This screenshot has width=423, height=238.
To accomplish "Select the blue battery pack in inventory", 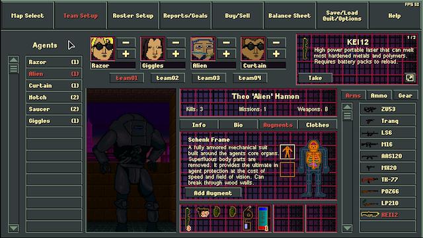I will 263,218.
